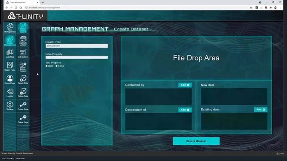This screenshot has height=161, width=287.
Task: Open the Data Map icon
Action: 10,54
